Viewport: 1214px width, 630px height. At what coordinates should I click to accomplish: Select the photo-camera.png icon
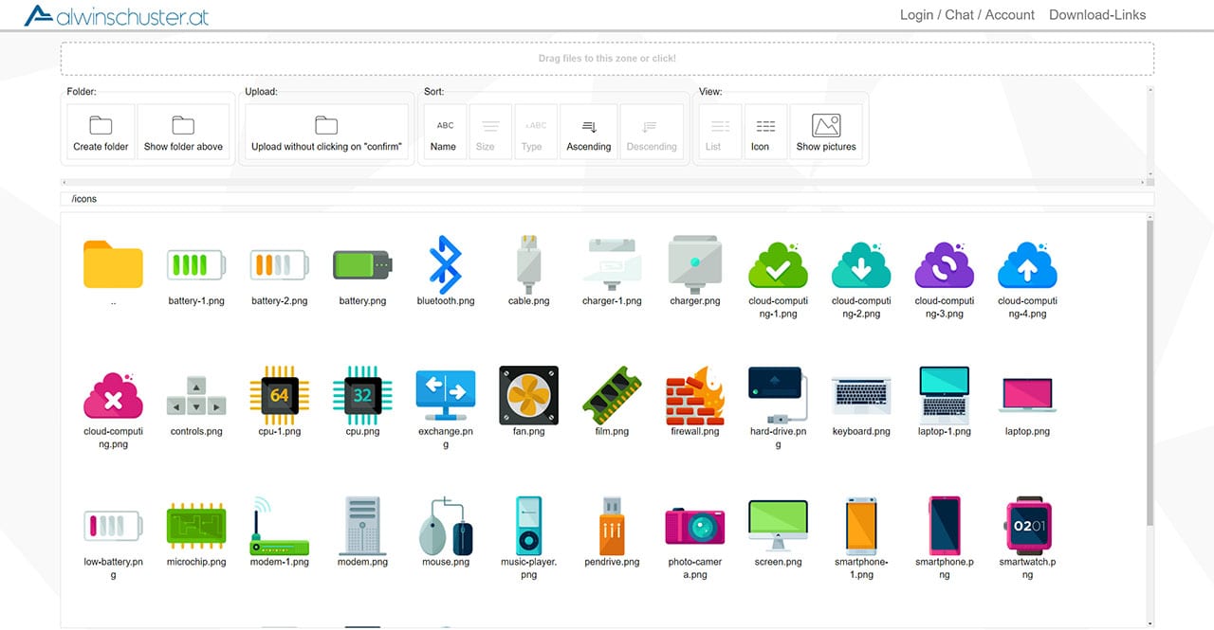(x=695, y=526)
